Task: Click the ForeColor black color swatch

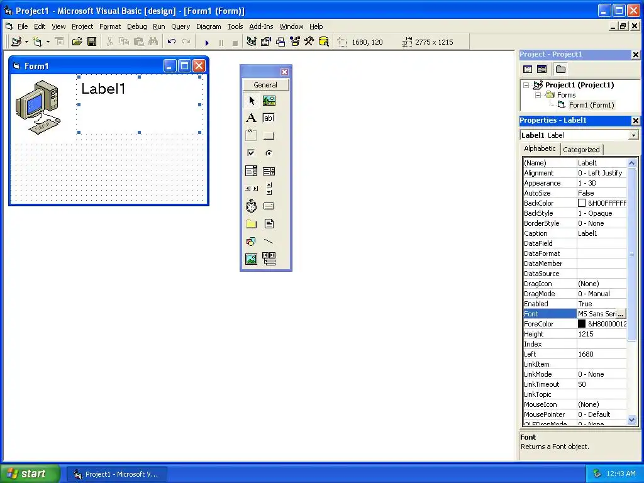Action: [582, 324]
